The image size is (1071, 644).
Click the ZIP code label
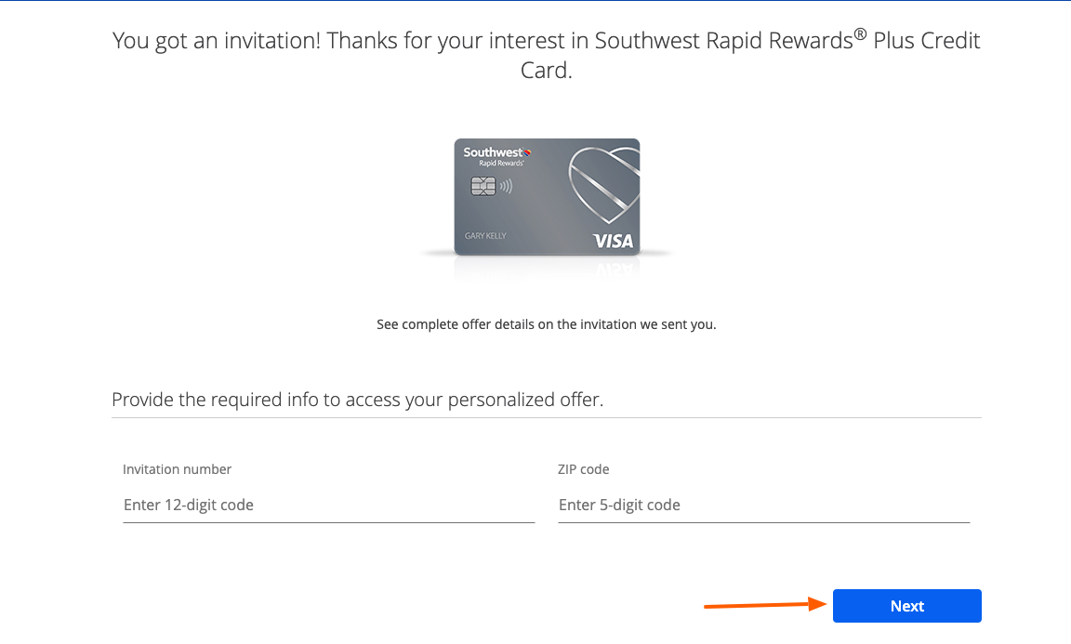point(583,469)
